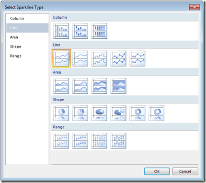The image size is (206, 183).
Task: Dismiss the dialog with Cancel
Action: click(185, 172)
